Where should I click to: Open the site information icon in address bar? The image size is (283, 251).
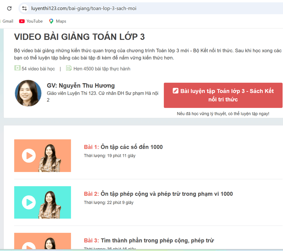pos(24,8)
